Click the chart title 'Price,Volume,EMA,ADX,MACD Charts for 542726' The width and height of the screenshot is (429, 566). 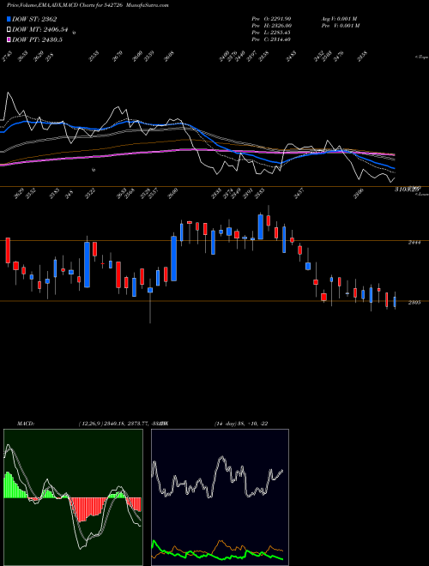[63, 5]
